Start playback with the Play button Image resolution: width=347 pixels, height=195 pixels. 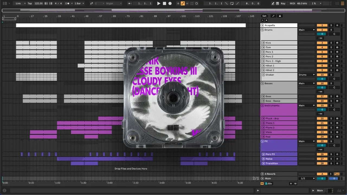coord(159,4)
